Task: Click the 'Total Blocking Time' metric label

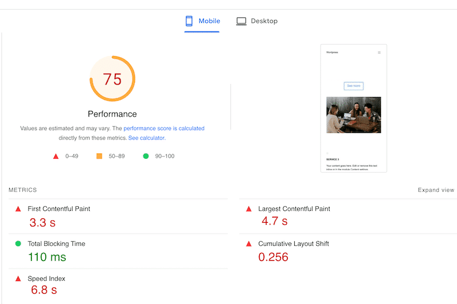Action: pos(56,243)
